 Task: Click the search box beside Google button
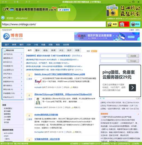(x=113, y=61)
